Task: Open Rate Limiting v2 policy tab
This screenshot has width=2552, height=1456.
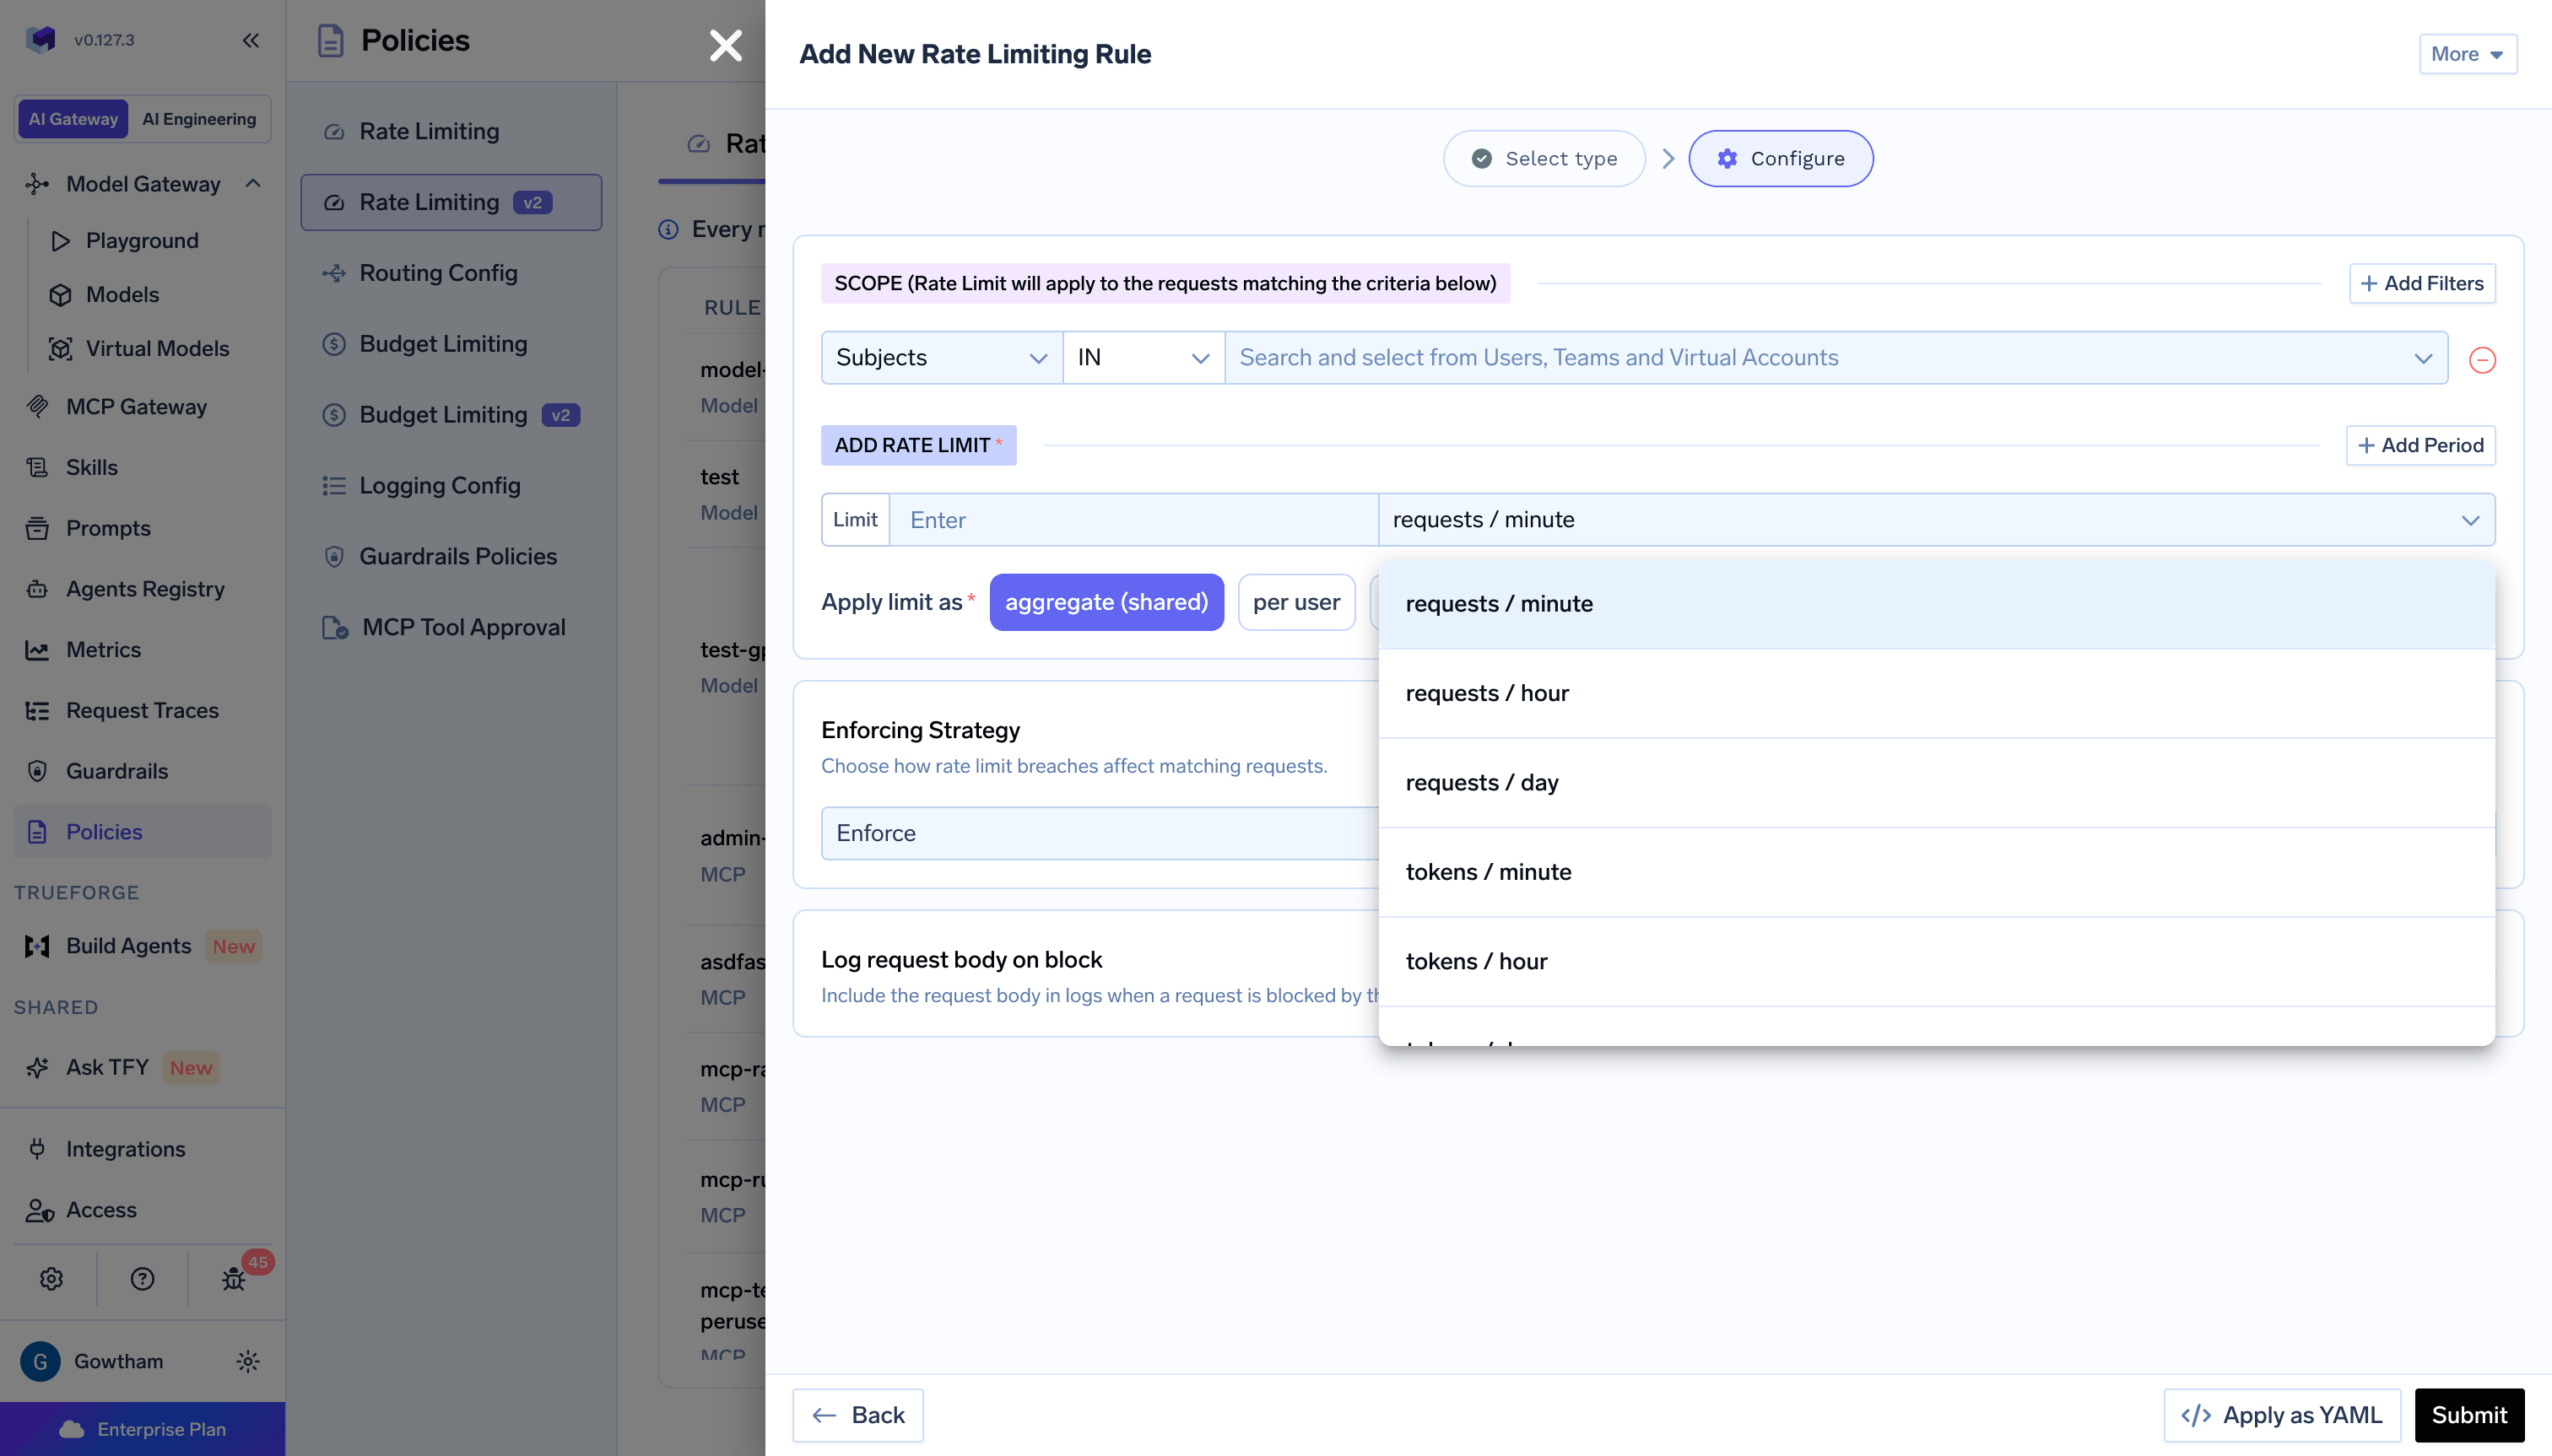Action: (x=451, y=203)
